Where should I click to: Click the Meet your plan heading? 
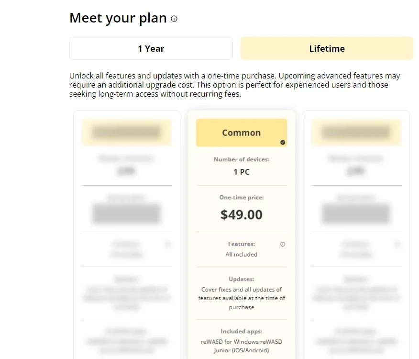click(x=118, y=18)
